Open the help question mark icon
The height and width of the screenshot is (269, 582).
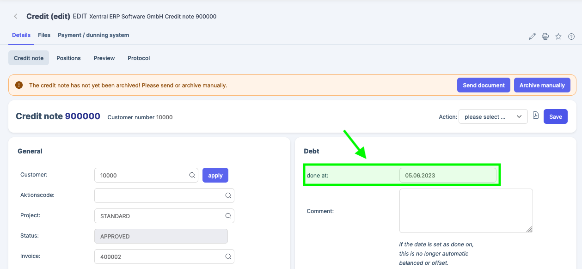(x=571, y=36)
